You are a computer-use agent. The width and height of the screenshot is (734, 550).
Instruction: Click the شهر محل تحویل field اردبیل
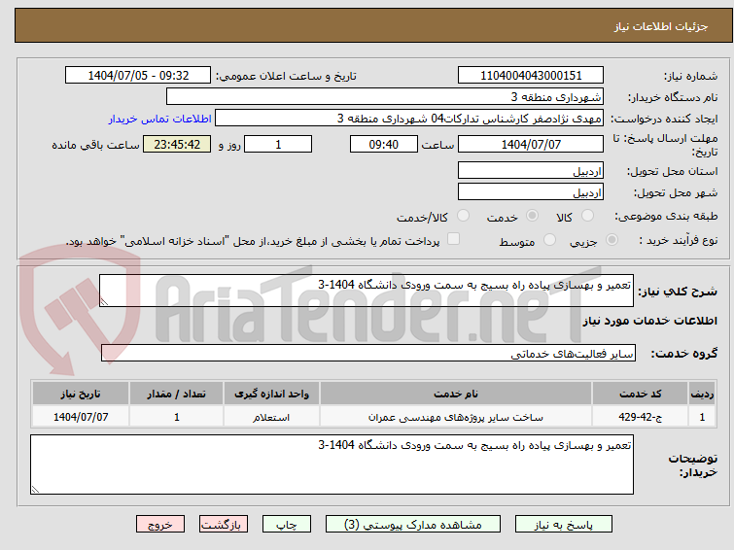point(531,191)
